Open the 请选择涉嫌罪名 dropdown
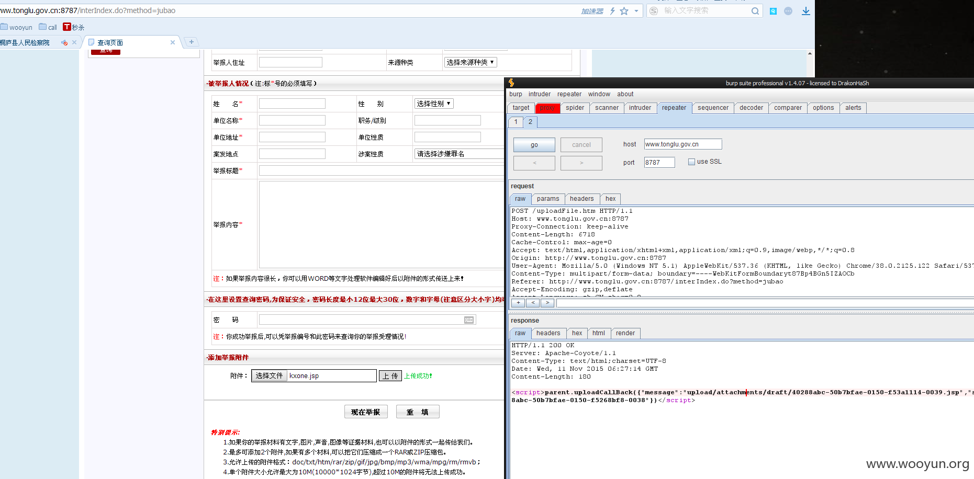 coord(459,154)
